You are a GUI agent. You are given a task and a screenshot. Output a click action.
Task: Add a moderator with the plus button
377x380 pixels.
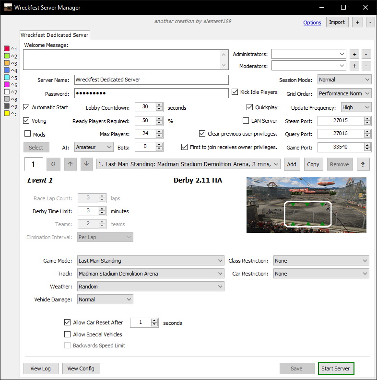click(x=354, y=66)
